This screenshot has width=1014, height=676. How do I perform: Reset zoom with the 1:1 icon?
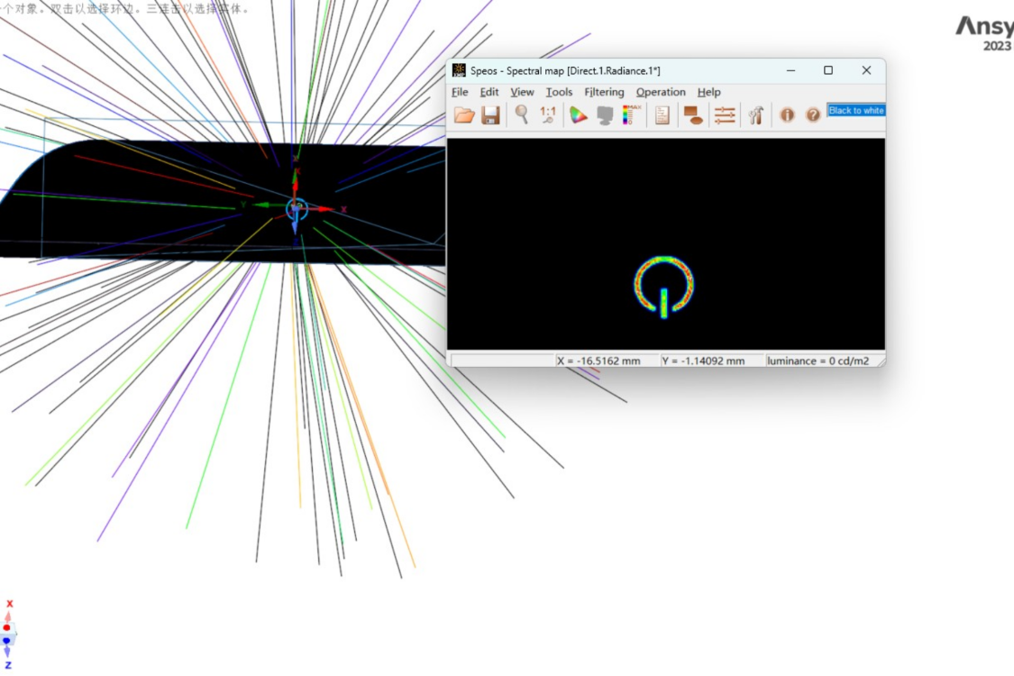(x=547, y=114)
